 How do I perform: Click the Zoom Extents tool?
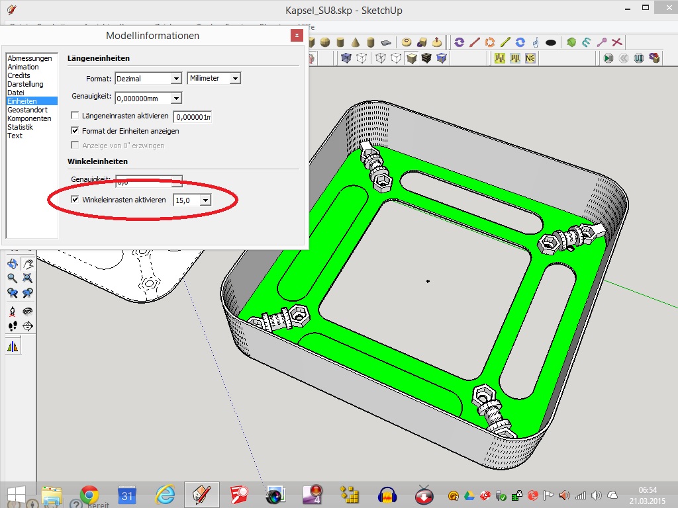click(28, 279)
